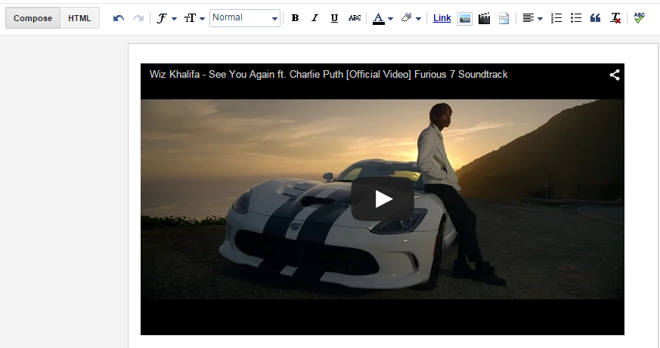Click the text alignment icon

528,18
